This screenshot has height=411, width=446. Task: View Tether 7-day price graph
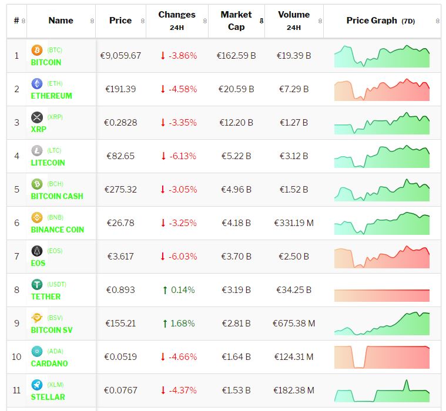tap(382, 295)
